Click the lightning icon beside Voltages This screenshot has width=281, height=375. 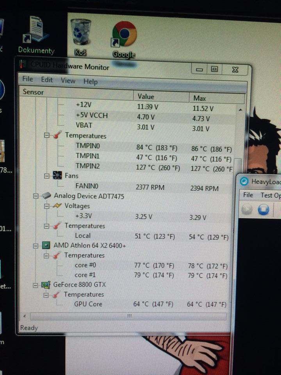(57, 206)
